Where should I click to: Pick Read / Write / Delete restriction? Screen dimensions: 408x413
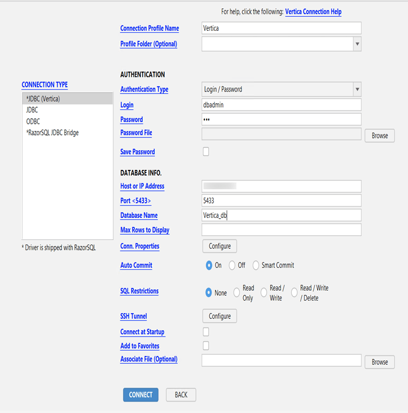[x=294, y=293]
